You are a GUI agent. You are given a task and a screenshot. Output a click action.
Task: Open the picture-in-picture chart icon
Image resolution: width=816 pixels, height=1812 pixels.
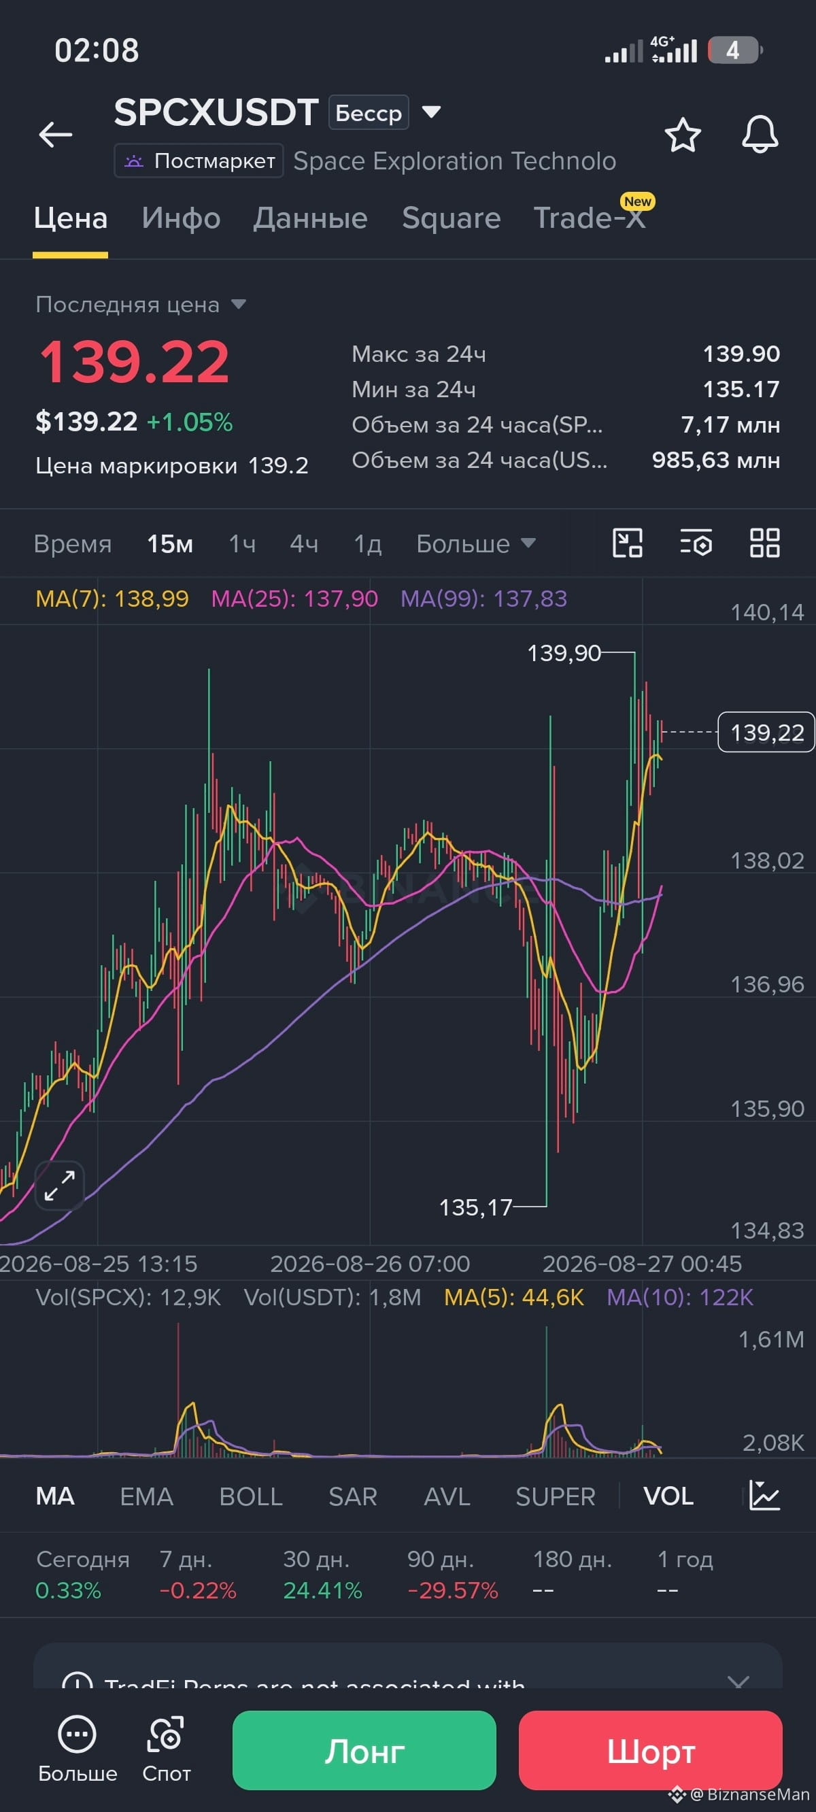tap(628, 543)
